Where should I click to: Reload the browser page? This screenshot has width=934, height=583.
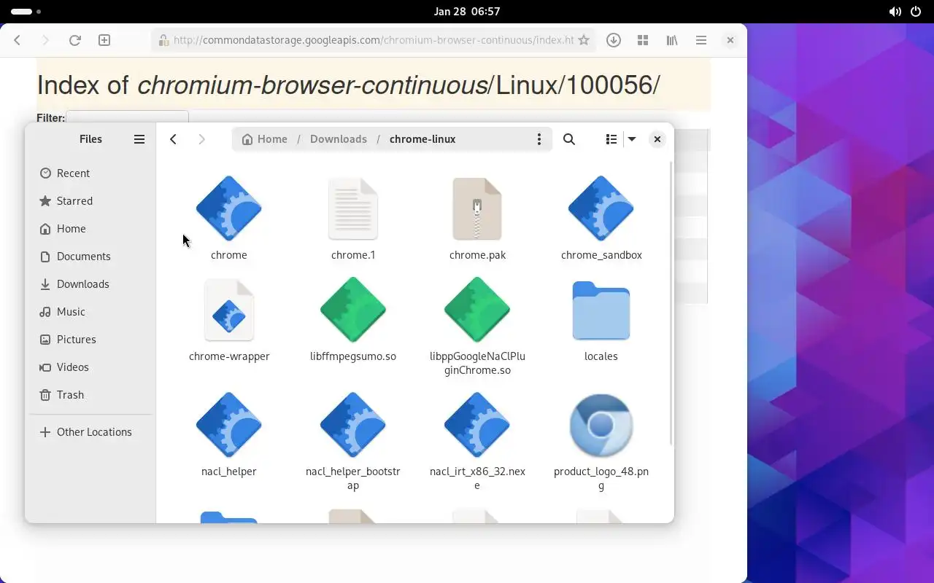coord(74,40)
